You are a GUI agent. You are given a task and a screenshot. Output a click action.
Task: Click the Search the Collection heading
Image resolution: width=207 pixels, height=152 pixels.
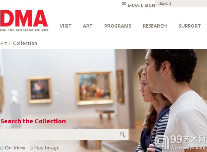coord(33,121)
